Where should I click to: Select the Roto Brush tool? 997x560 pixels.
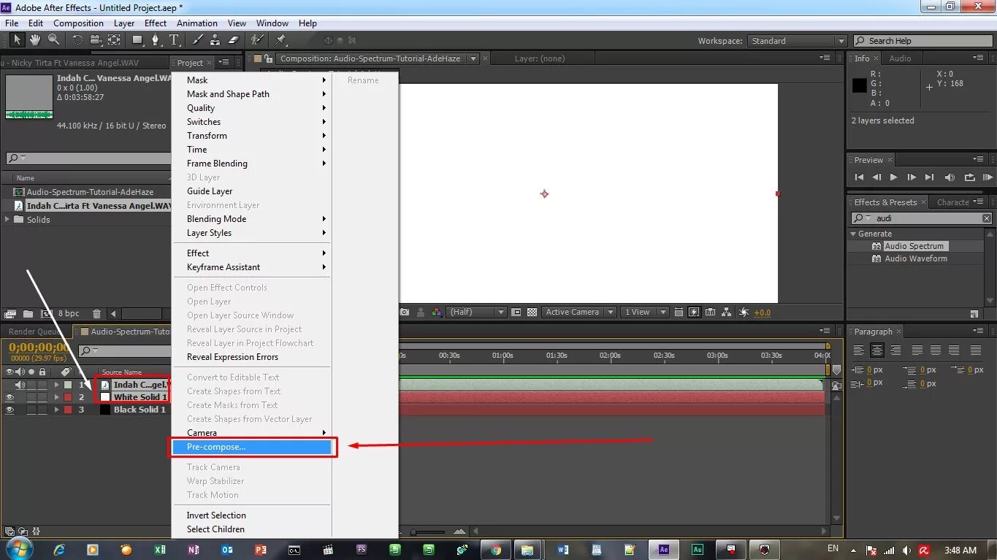[257, 39]
